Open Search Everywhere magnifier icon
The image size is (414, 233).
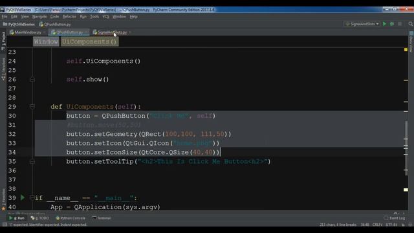pyautogui.click(x=411, y=24)
